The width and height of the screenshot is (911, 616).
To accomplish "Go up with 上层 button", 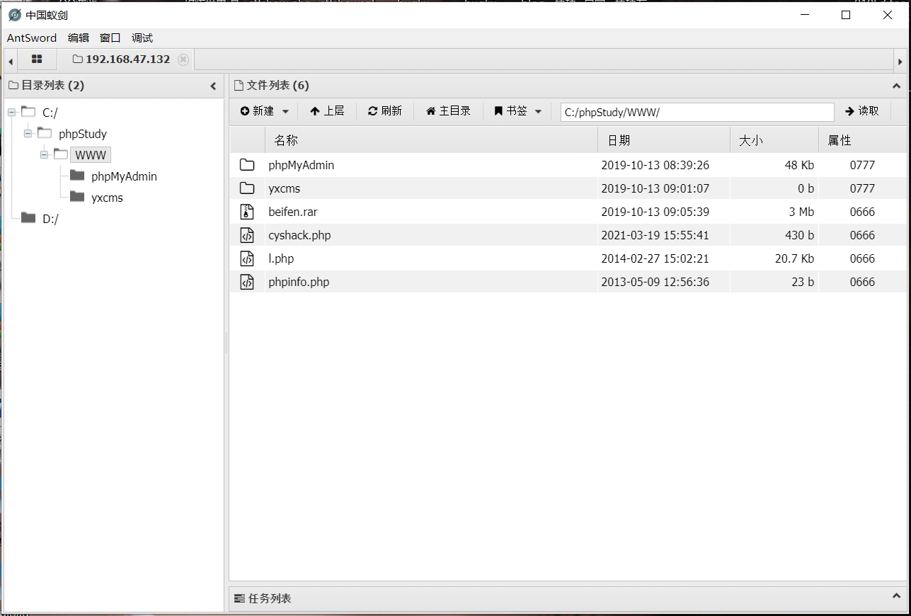I will pyautogui.click(x=327, y=111).
